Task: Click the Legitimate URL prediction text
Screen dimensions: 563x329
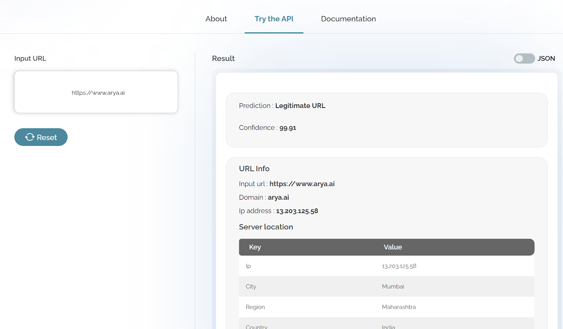Action: tap(300, 106)
